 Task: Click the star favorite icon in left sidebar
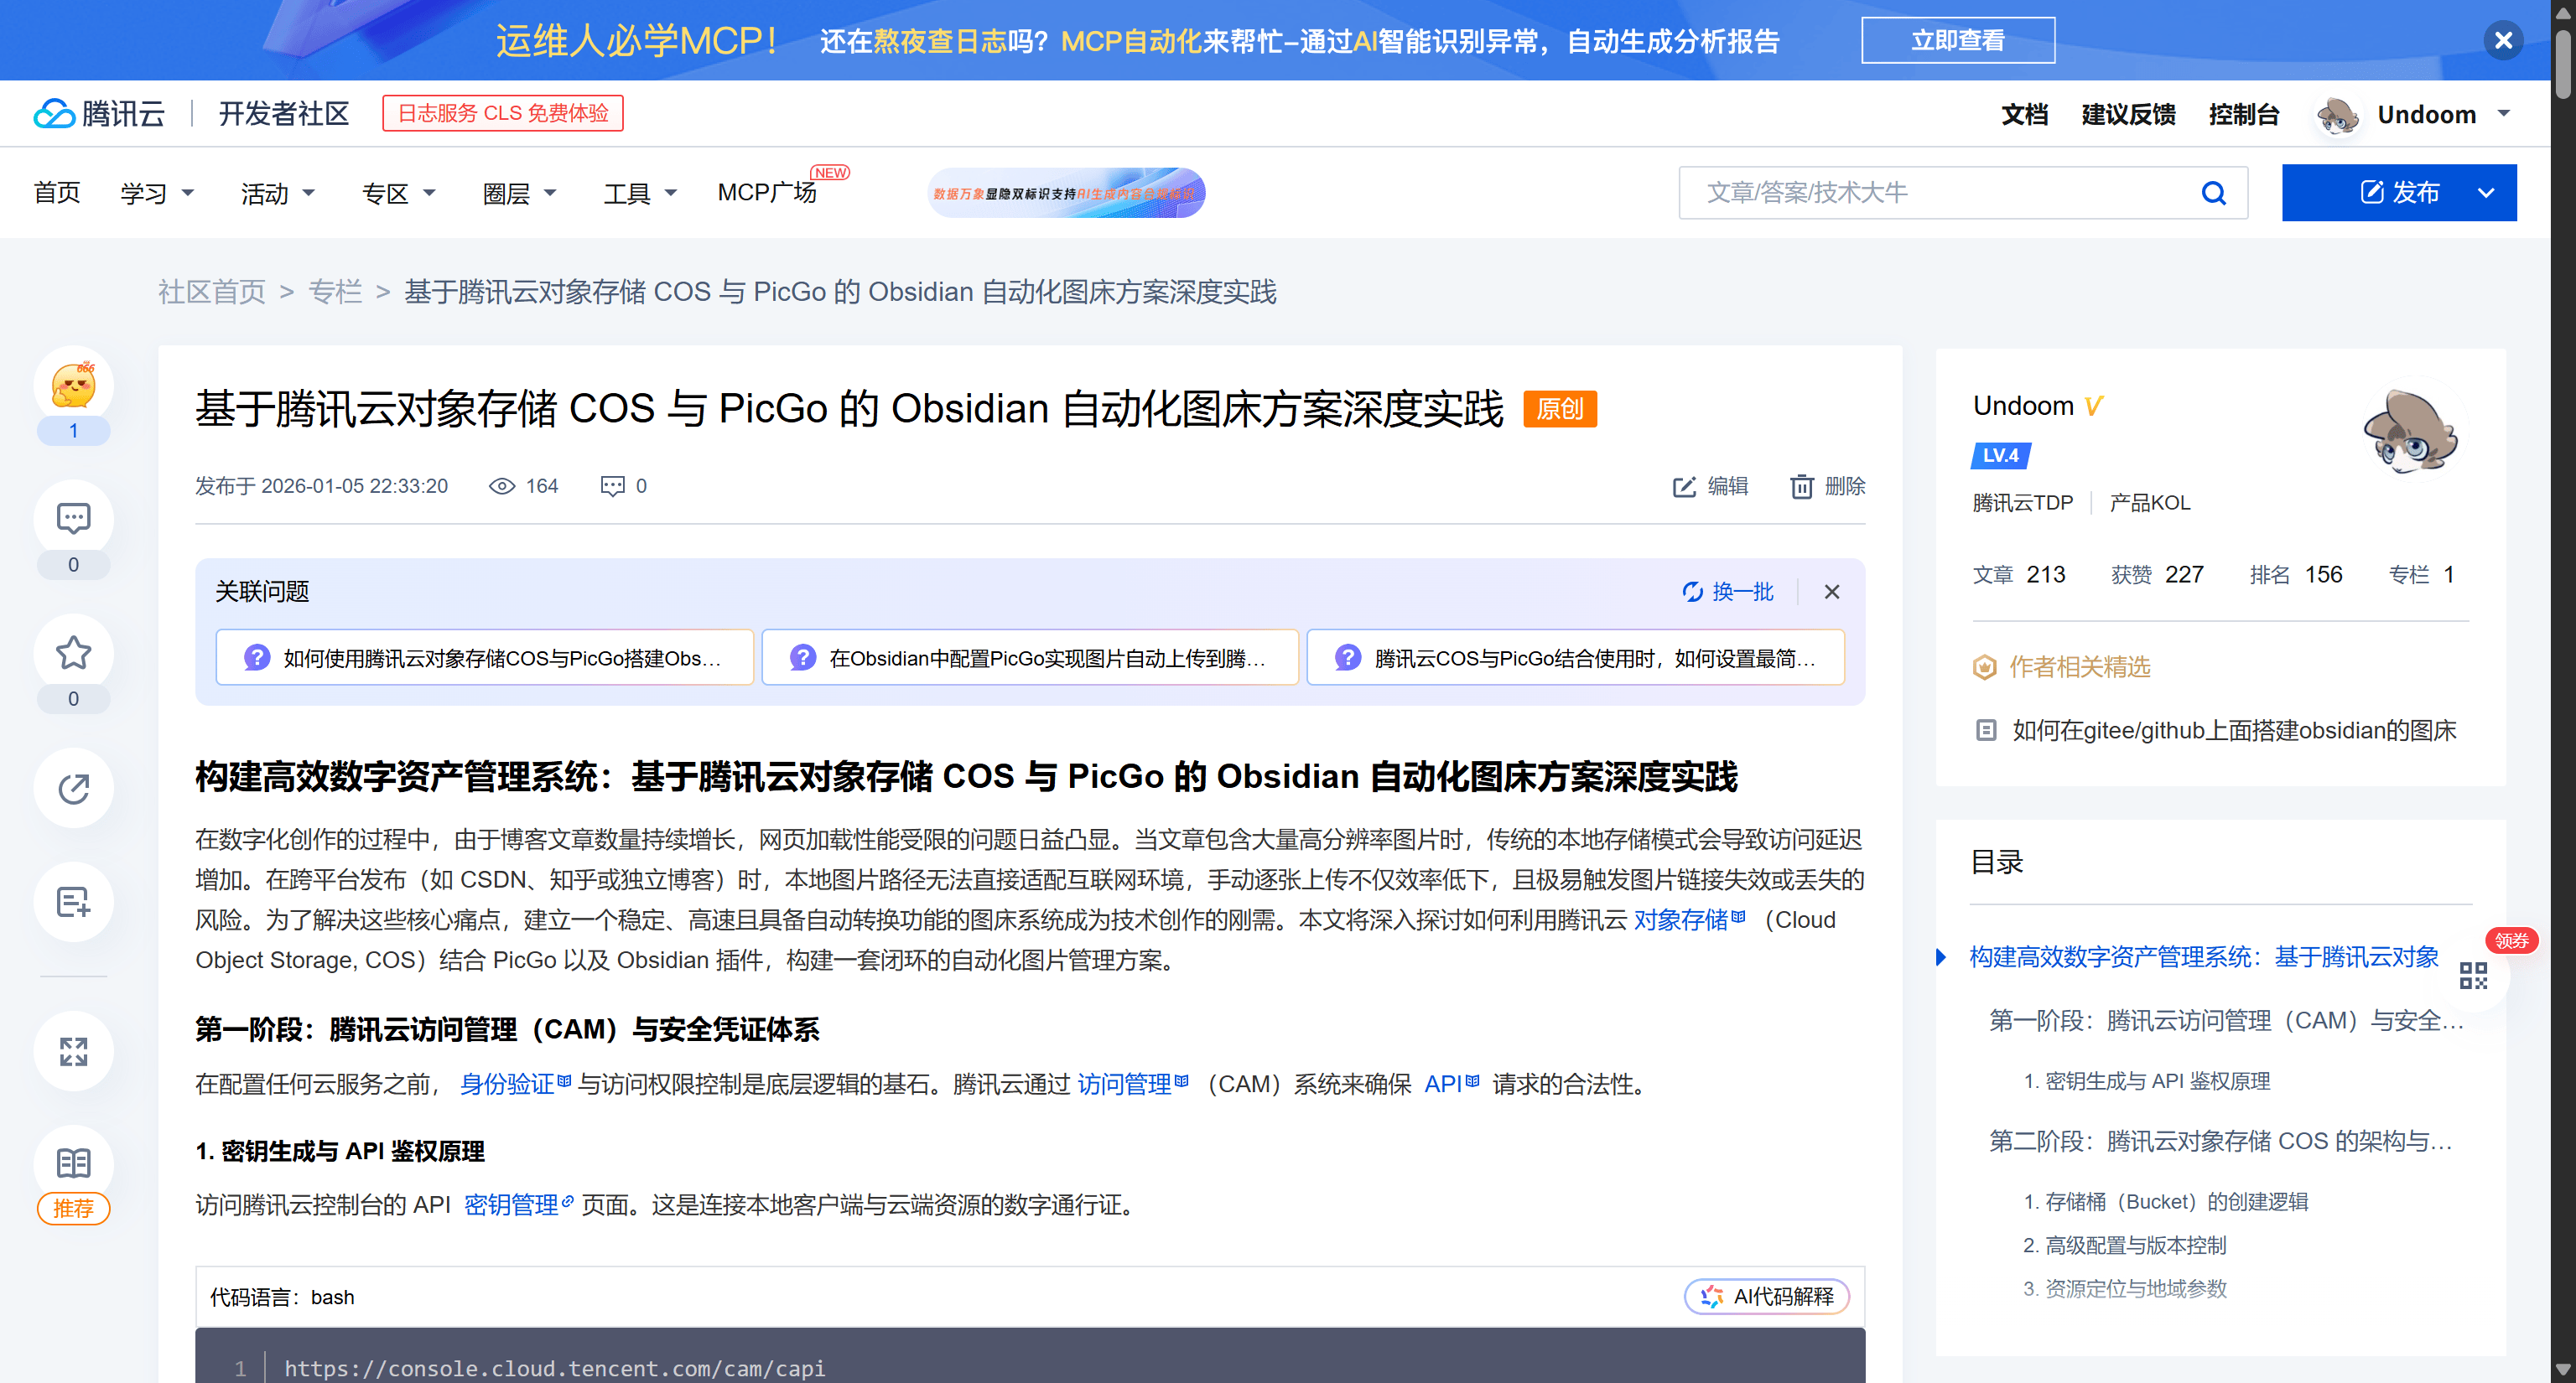pos(73,653)
